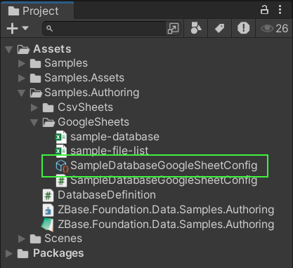Click the DatabaseDefinition script icon
The height and width of the screenshot is (268, 293).
[48, 195]
